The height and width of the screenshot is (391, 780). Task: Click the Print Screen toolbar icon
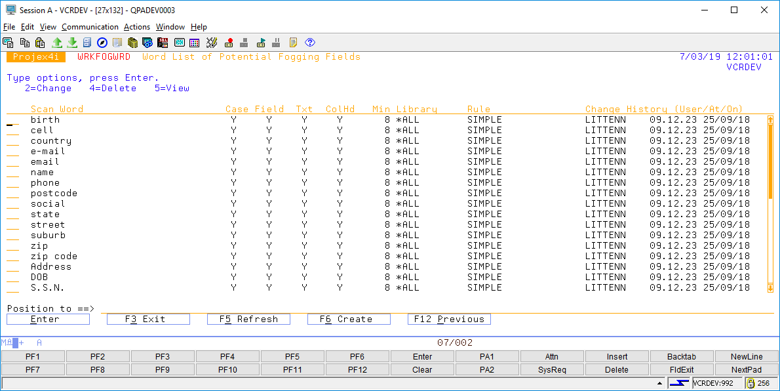(8, 43)
